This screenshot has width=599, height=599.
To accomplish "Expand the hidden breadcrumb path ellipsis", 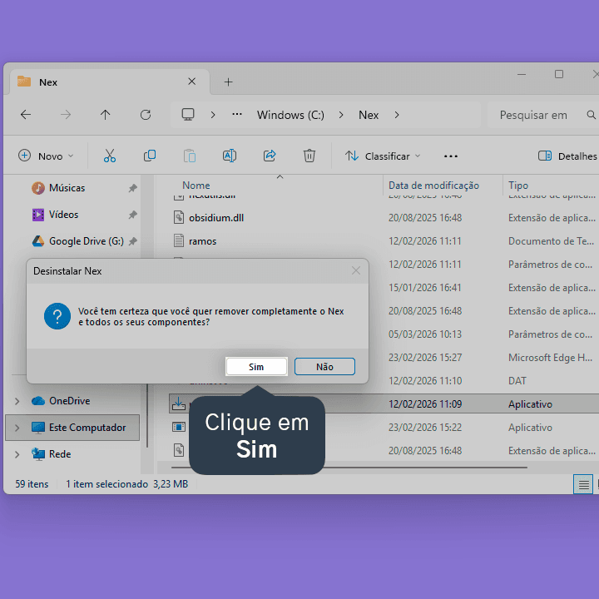I will coord(237,114).
